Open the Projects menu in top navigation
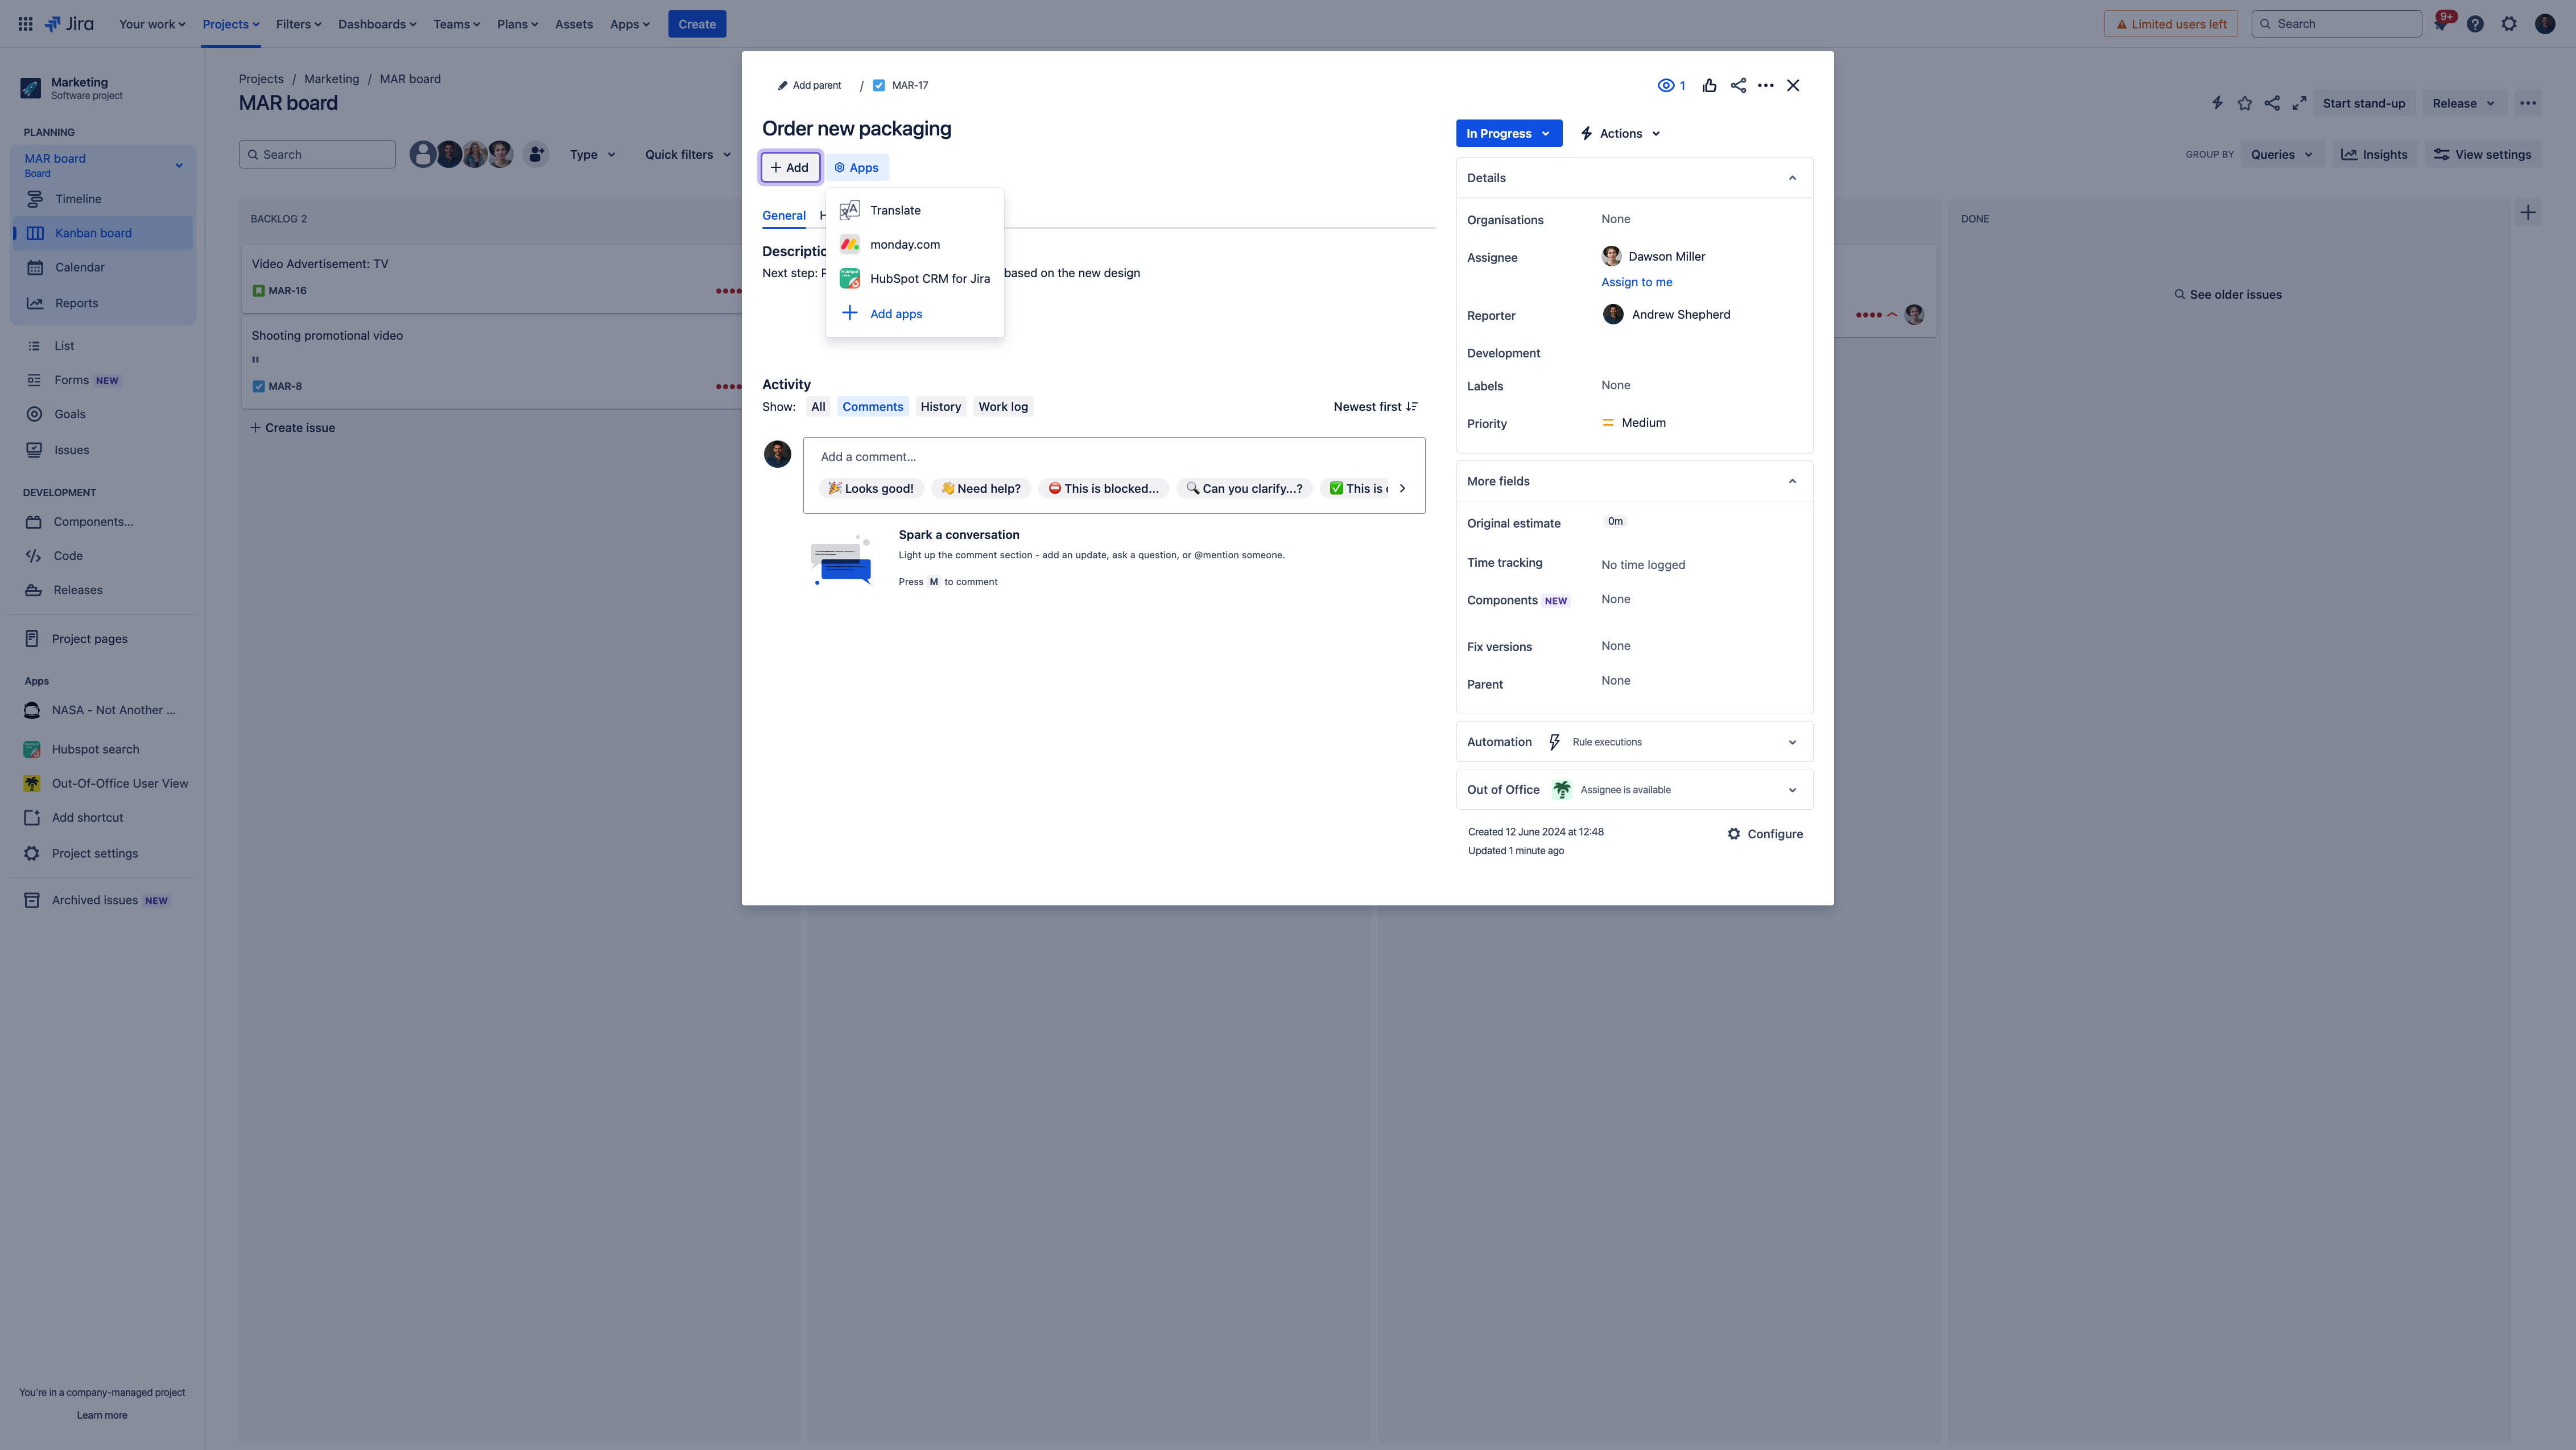The width and height of the screenshot is (2576, 1450). click(231, 24)
